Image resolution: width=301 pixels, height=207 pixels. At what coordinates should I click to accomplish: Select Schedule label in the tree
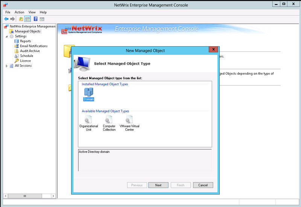(x=27, y=56)
